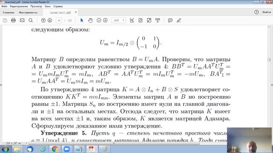Print the document with printer icon
The image size is (273, 153).
point(13,20)
